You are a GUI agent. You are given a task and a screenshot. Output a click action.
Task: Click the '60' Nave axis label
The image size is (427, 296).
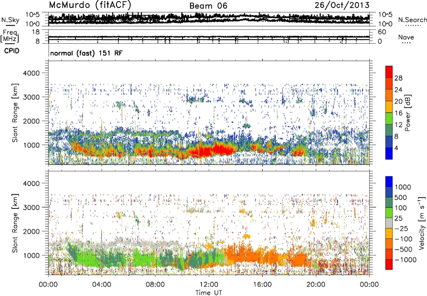click(x=382, y=32)
